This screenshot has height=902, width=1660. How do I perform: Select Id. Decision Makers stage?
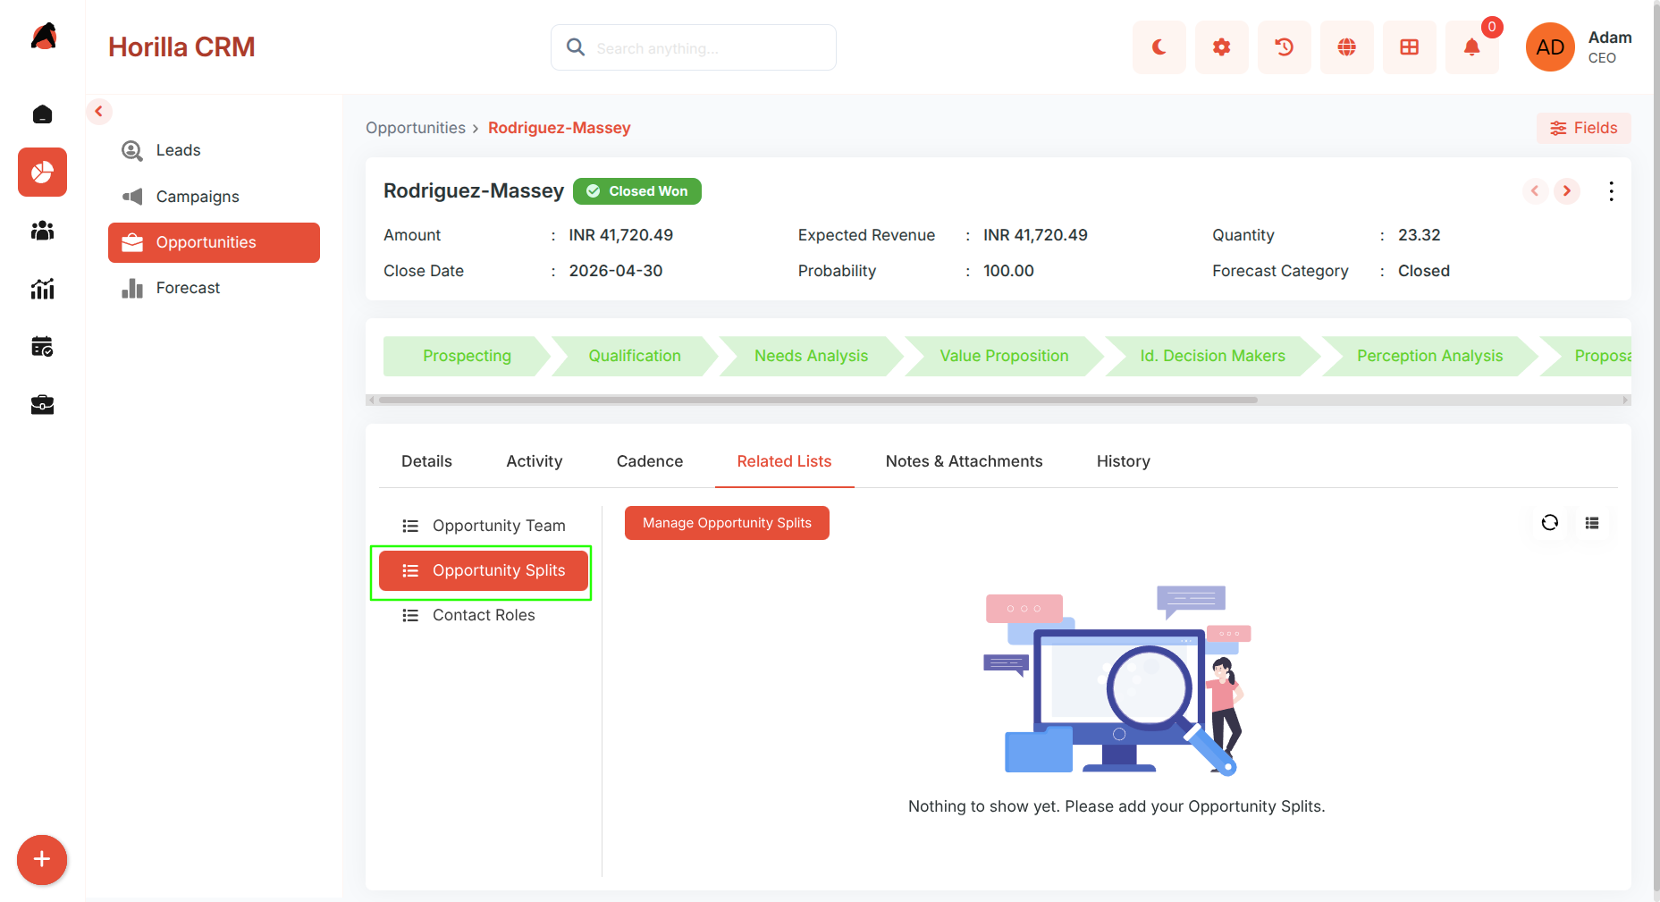(x=1212, y=356)
